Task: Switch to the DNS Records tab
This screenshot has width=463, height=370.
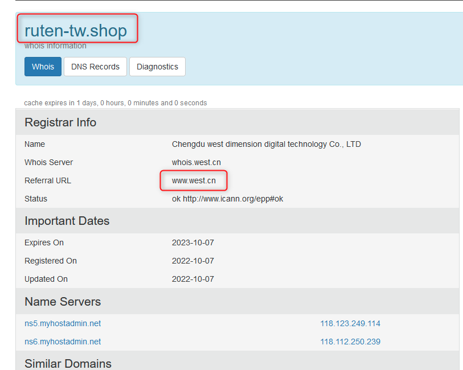Action: pyautogui.click(x=95, y=67)
